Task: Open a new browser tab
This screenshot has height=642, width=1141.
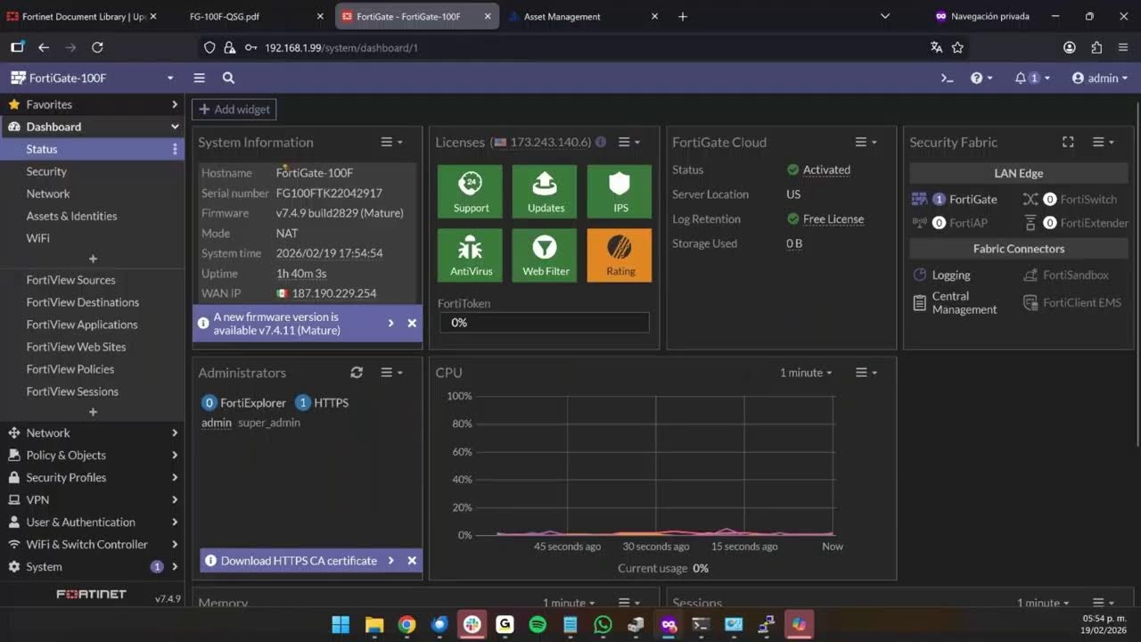Action: coord(683,16)
